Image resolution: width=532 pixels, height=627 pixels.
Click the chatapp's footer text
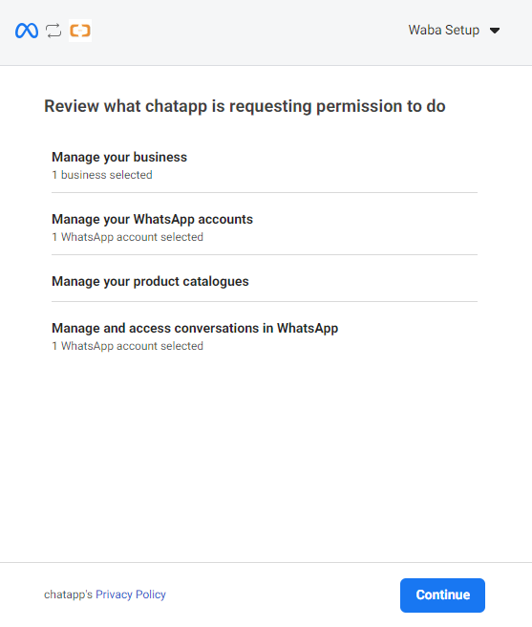pyautogui.click(x=69, y=595)
